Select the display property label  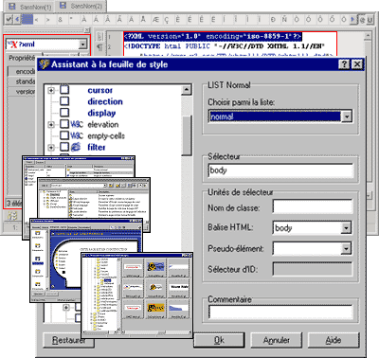pos(101,113)
